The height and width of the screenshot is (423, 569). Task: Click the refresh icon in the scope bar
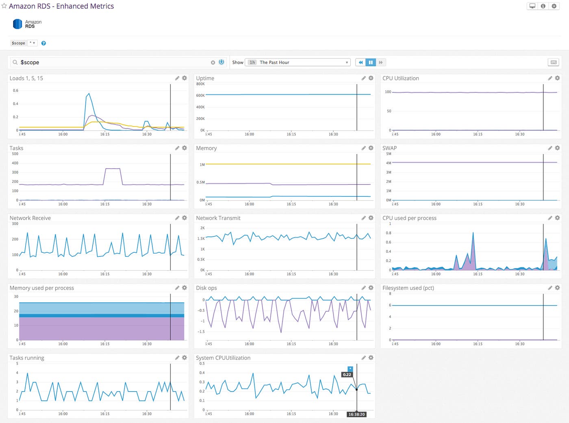221,62
